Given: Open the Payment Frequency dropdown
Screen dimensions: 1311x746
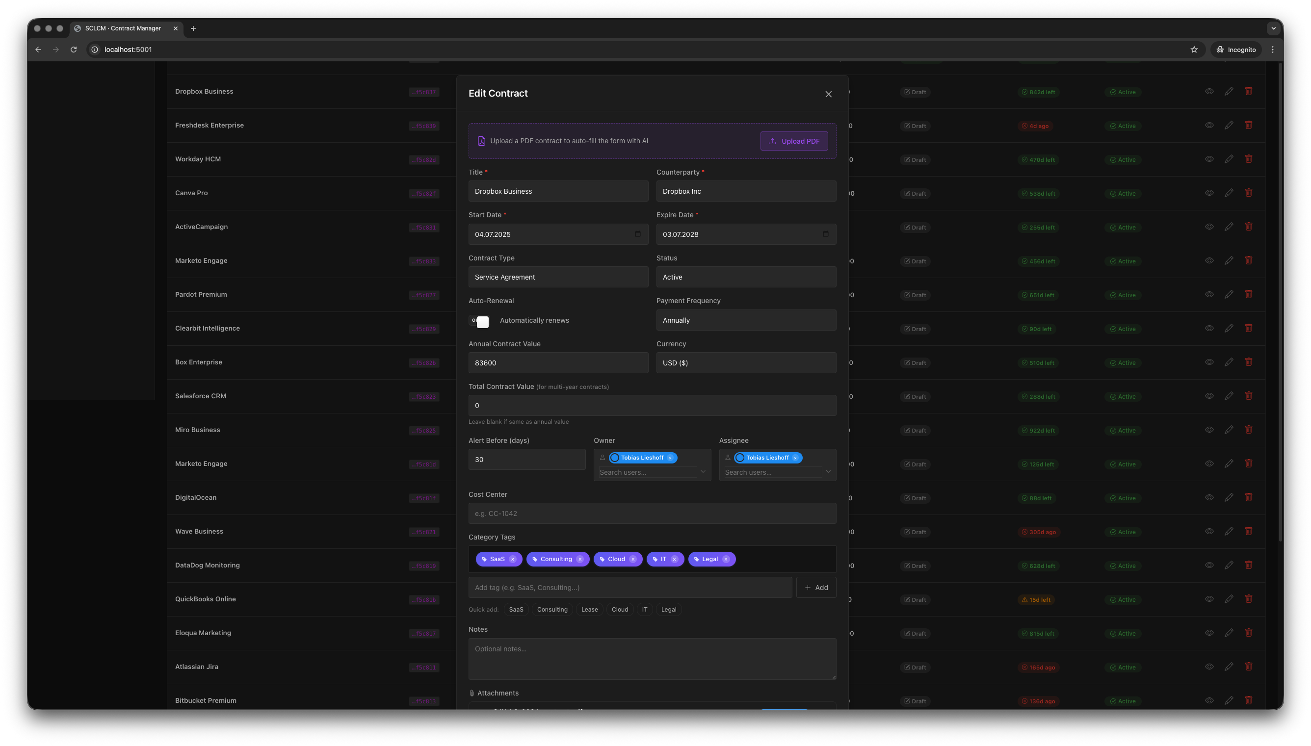Looking at the screenshot, I should click(745, 320).
